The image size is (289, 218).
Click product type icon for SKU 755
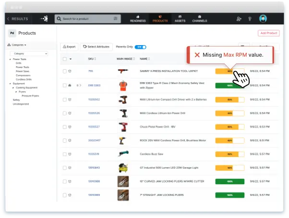click(70, 71)
